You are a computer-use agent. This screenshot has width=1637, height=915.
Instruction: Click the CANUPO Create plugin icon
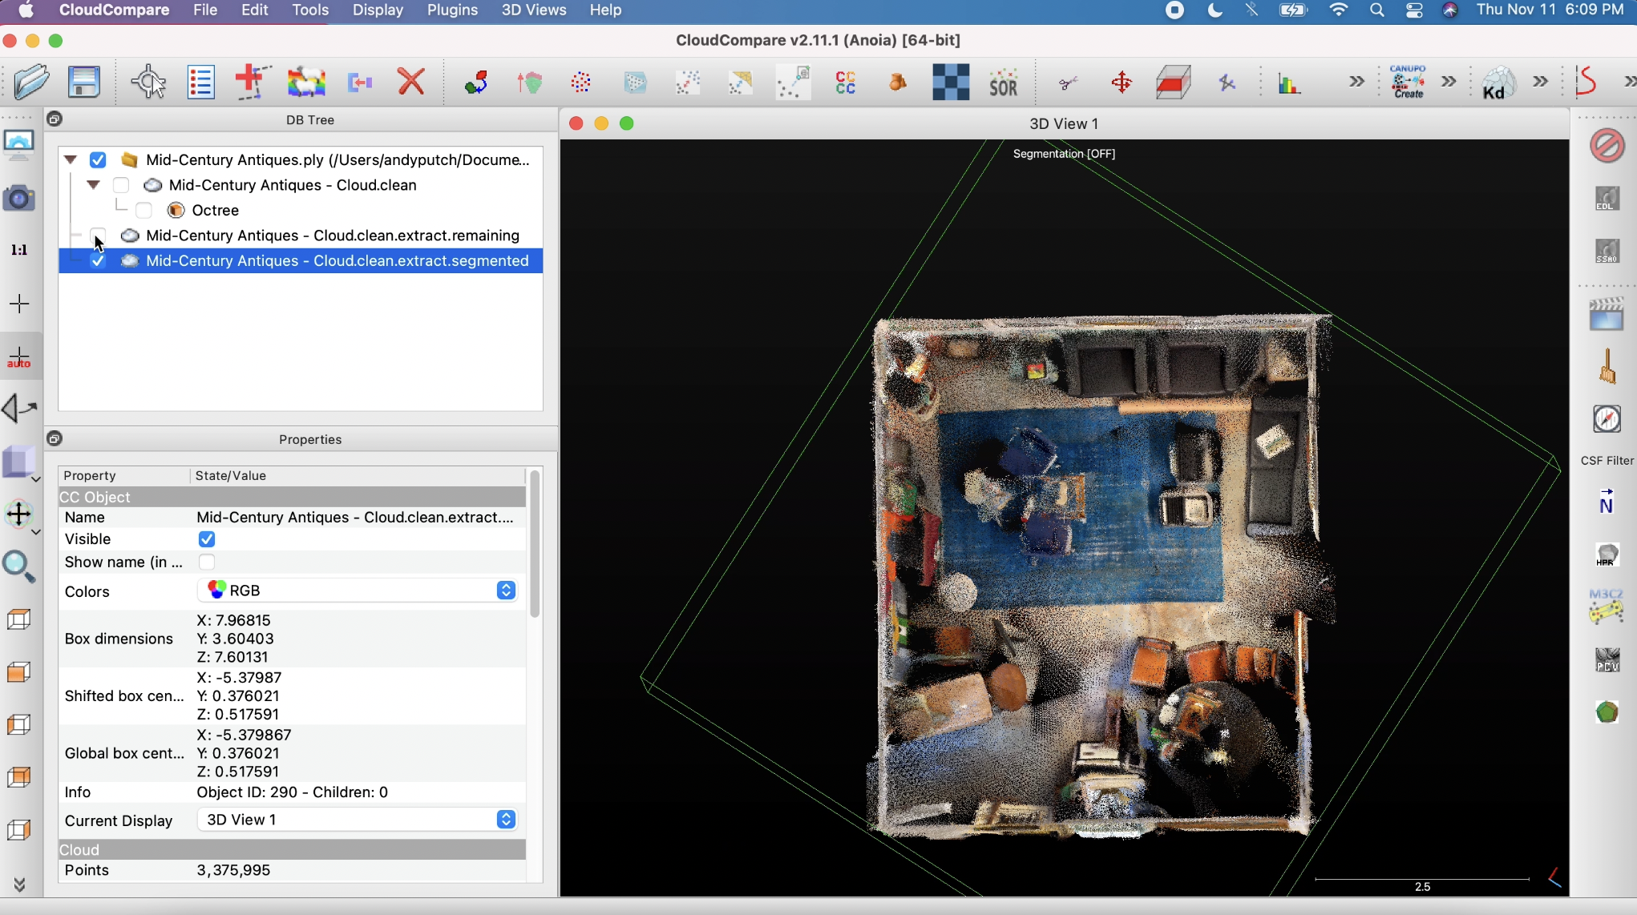(1408, 82)
